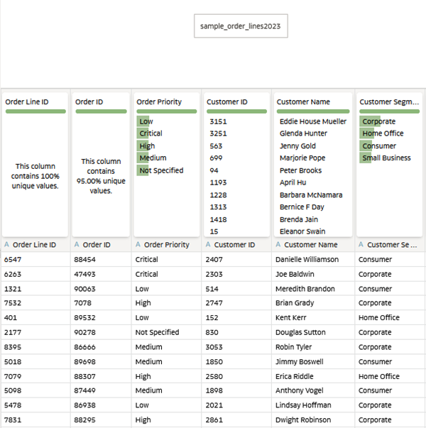Click the Customer ID cell 2021
426x428 pixels.
point(236,405)
